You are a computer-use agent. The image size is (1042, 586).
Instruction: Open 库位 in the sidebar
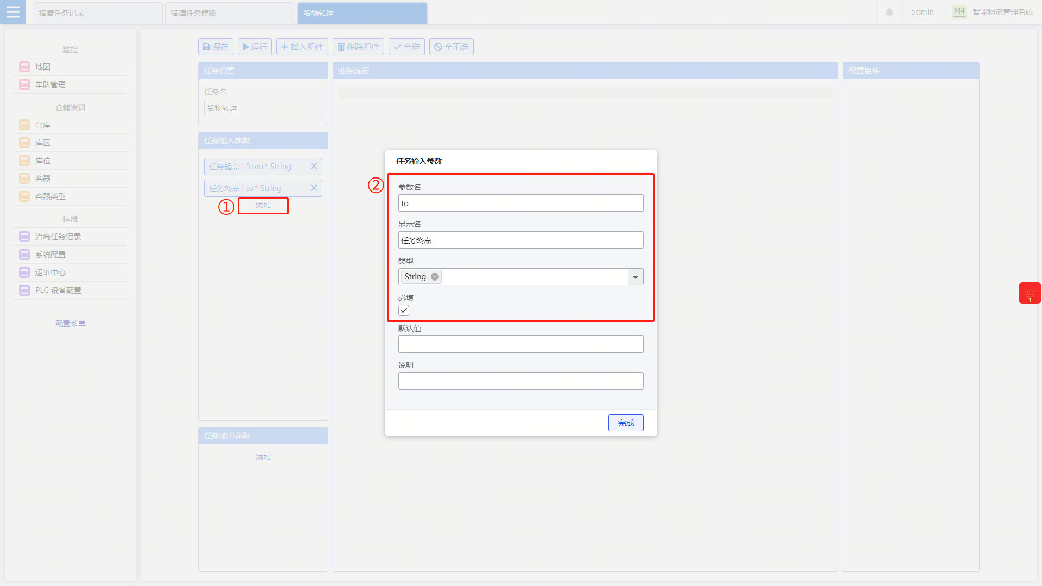(x=71, y=161)
